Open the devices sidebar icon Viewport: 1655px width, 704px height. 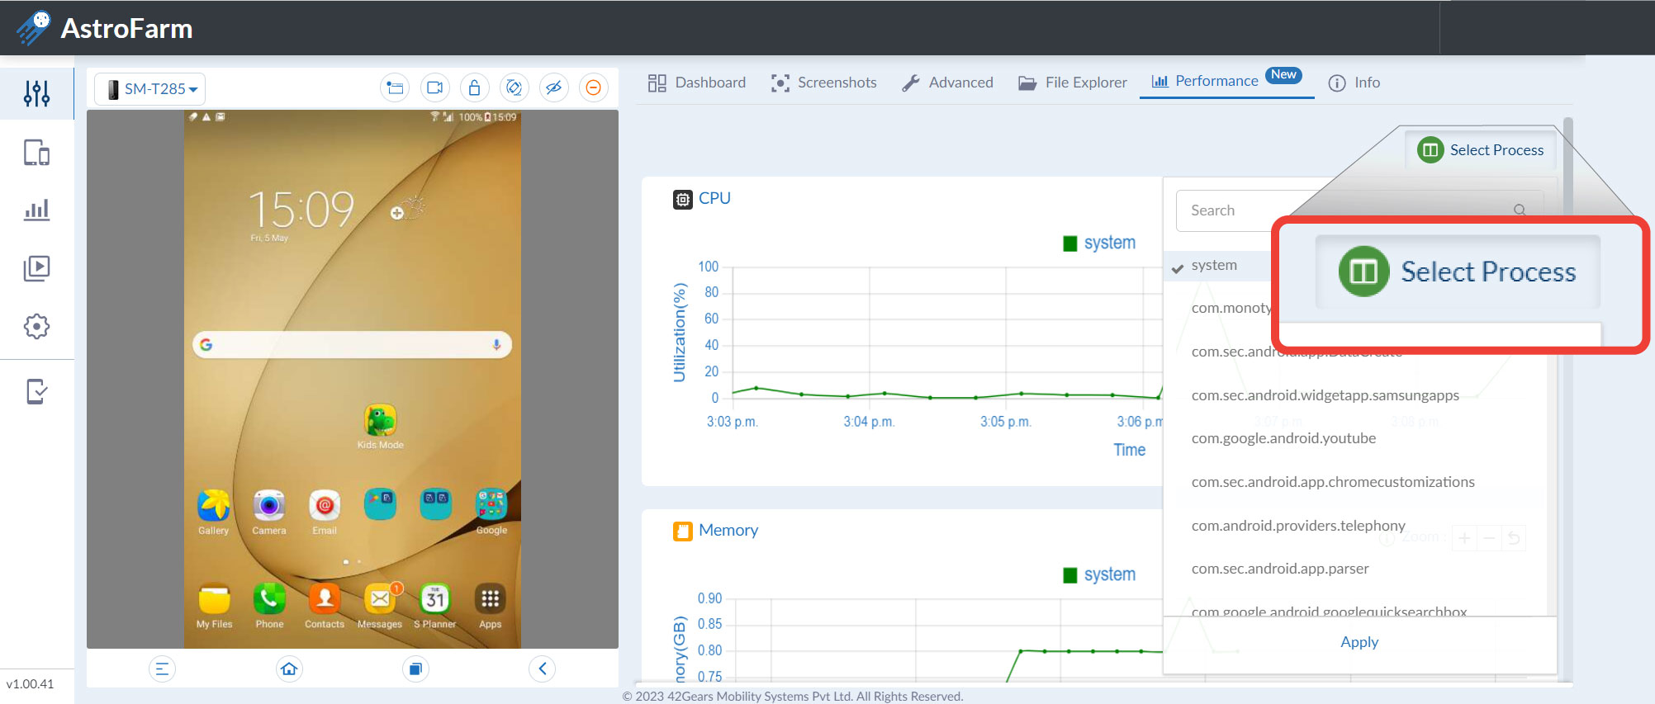tap(36, 153)
